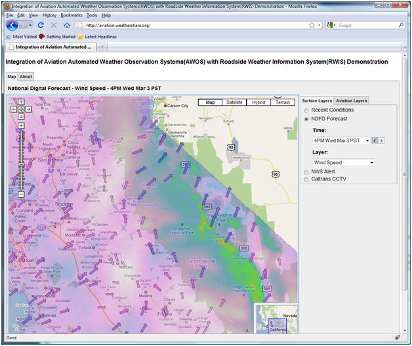Go back with the browser Back arrow
This screenshot has height=346, width=412.
coord(12,25)
